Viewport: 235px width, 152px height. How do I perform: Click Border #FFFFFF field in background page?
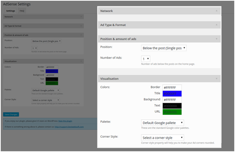click(x=52, y=67)
